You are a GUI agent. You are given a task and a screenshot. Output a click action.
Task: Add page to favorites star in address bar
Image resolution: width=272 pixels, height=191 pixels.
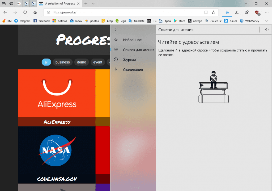point(213,12)
